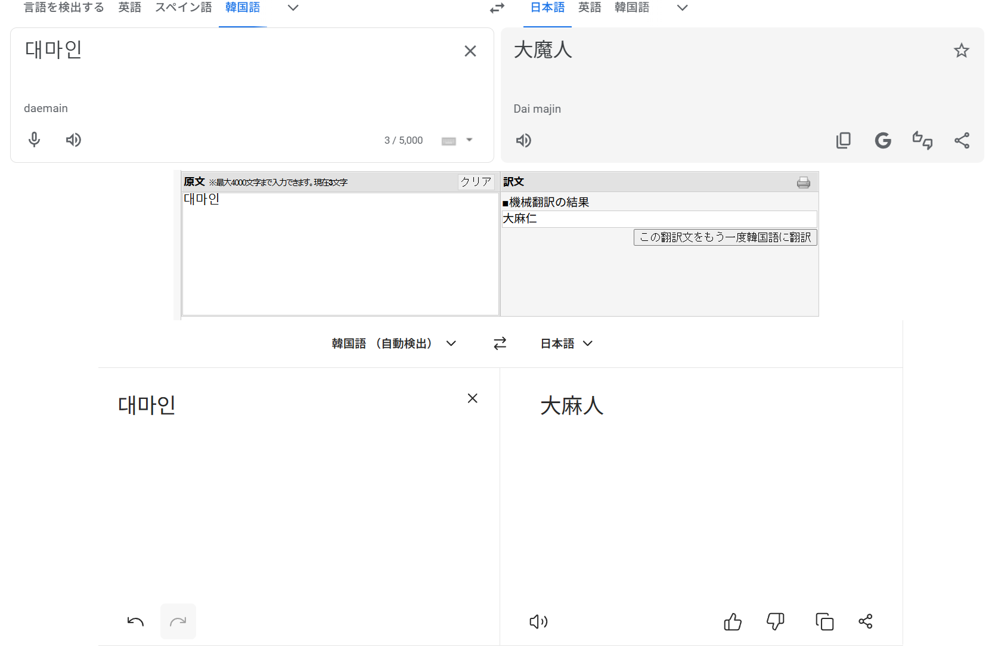The width and height of the screenshot is (989, 653).
Task: Select 言語を検出する source tab
Action: [64, 8]
